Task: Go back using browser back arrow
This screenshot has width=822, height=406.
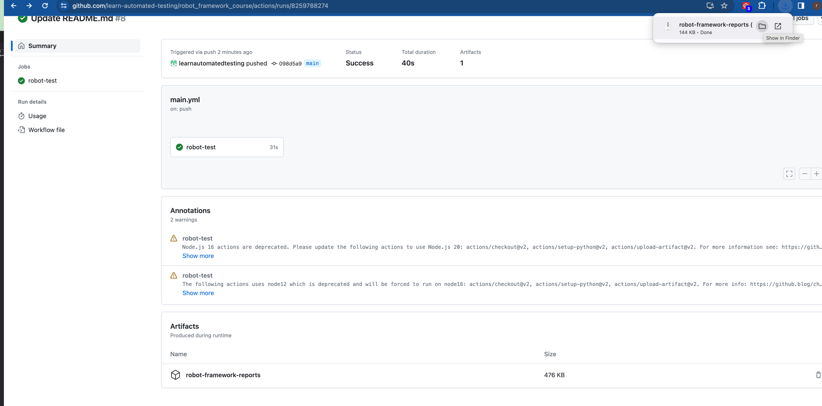Action: point(14,6)
